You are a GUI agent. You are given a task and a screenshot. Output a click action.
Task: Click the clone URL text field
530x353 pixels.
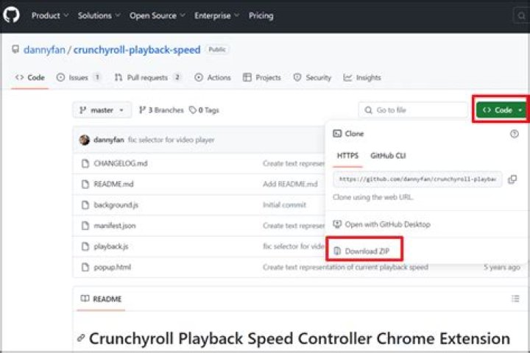417,179
